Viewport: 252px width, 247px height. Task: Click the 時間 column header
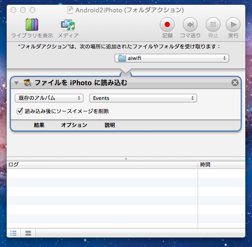pyautogui.click(x=221, y=165)
